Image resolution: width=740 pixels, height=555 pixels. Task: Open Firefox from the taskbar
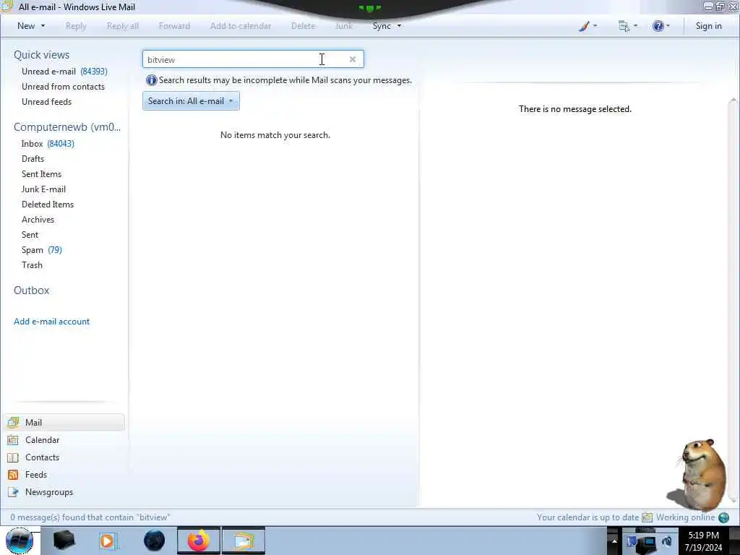tap(199, 541)
